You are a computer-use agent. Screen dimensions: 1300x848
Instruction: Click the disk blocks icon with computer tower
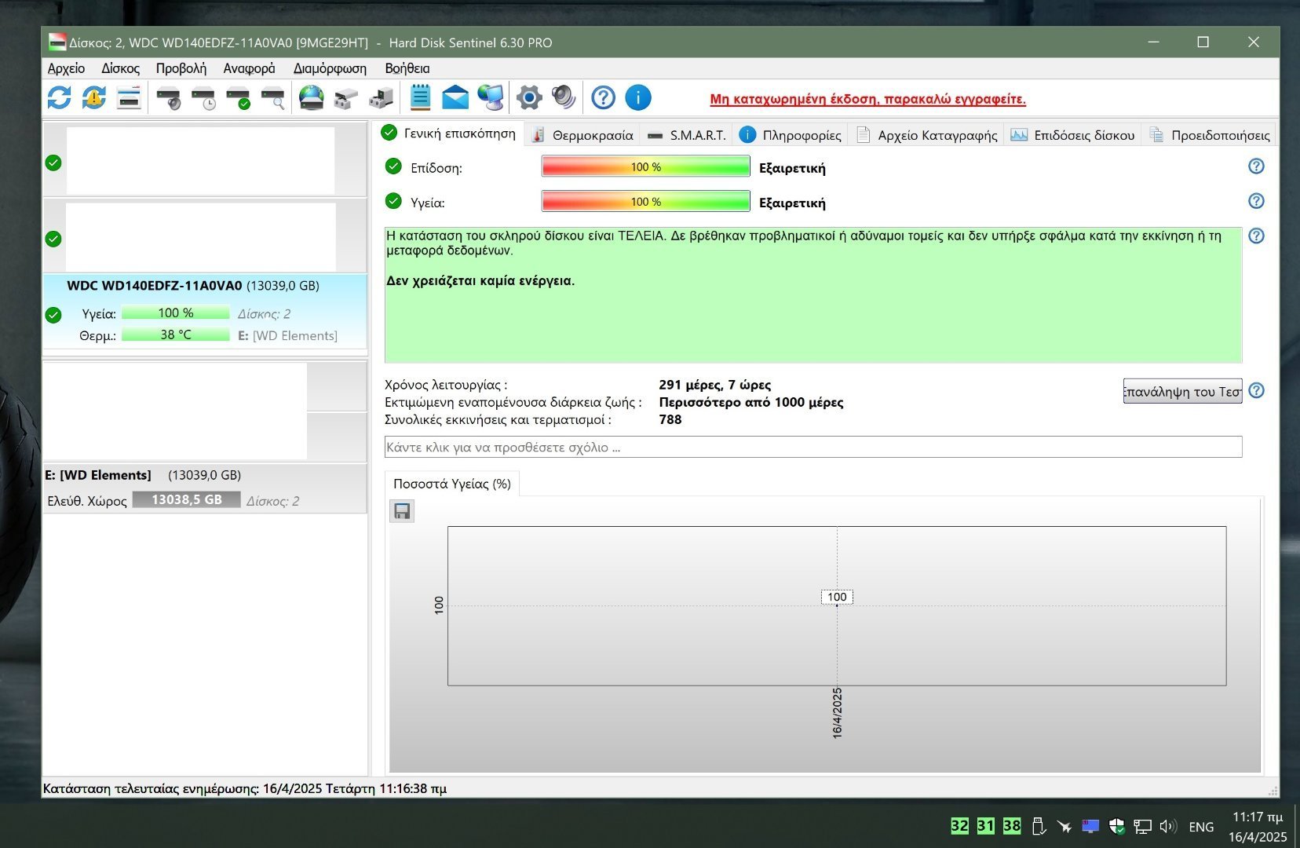(x=381, y=98)
